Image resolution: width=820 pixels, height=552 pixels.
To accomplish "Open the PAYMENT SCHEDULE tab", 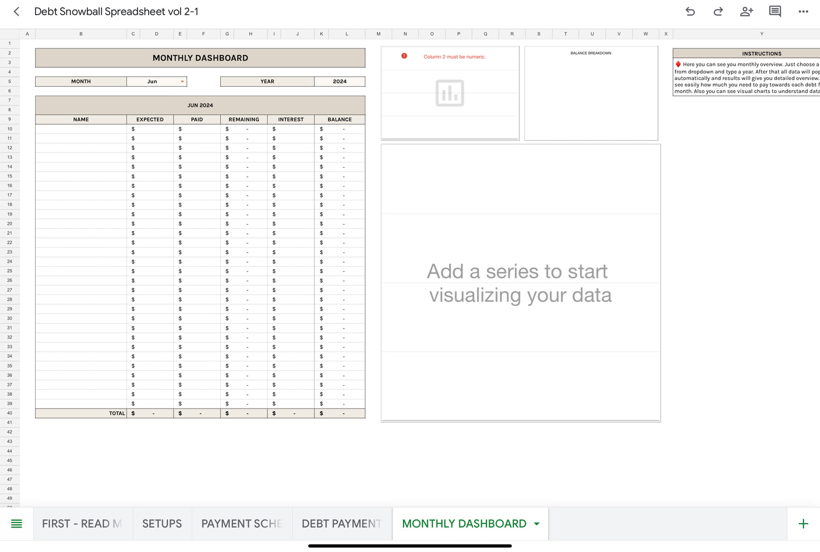I will pyautogui.click(x=242, y=524).
